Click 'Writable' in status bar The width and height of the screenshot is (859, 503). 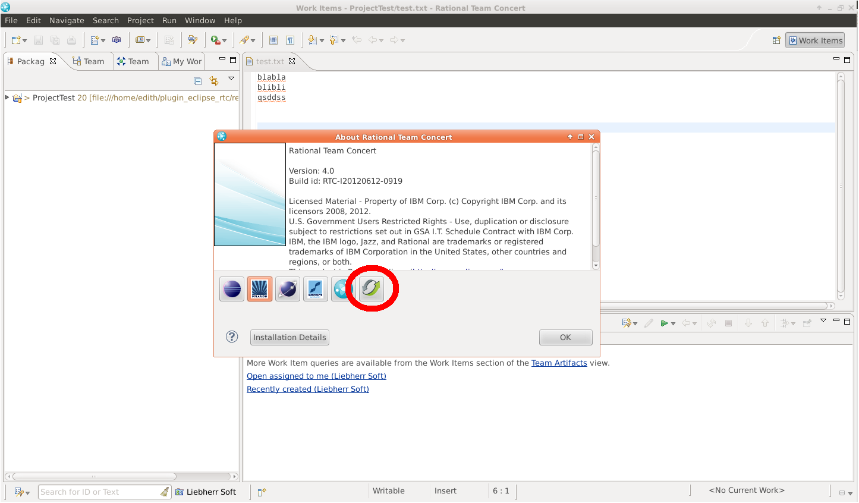pos(389,491)
